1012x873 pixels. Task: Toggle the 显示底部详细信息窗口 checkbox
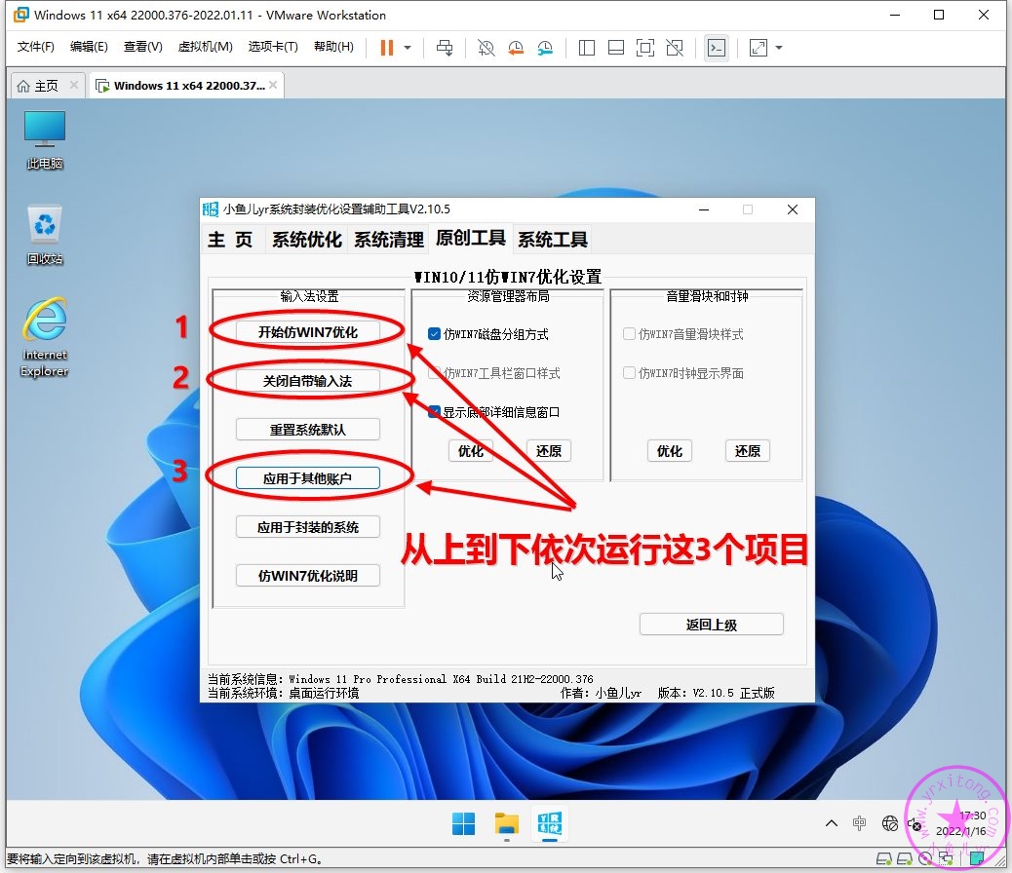pos(435,412)
